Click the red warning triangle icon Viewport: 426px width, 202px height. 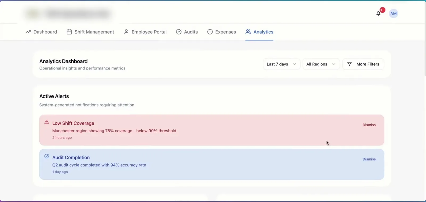[x=47, y=122]
